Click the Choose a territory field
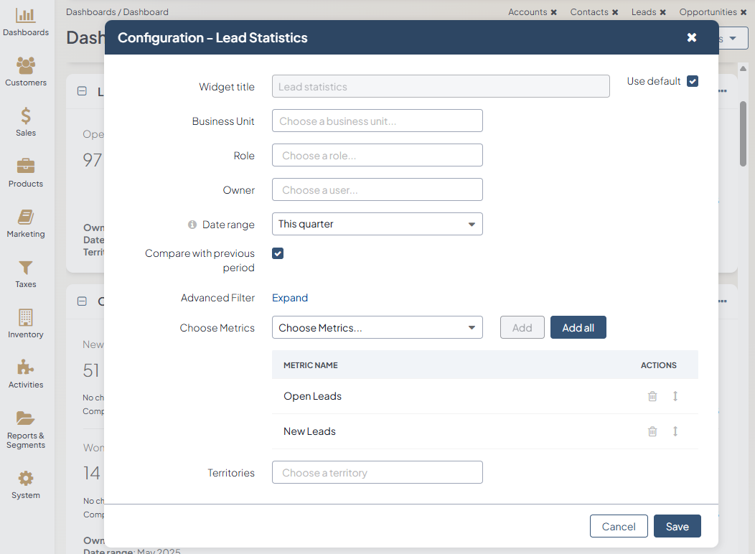755x554 pixels. (377, 473)
